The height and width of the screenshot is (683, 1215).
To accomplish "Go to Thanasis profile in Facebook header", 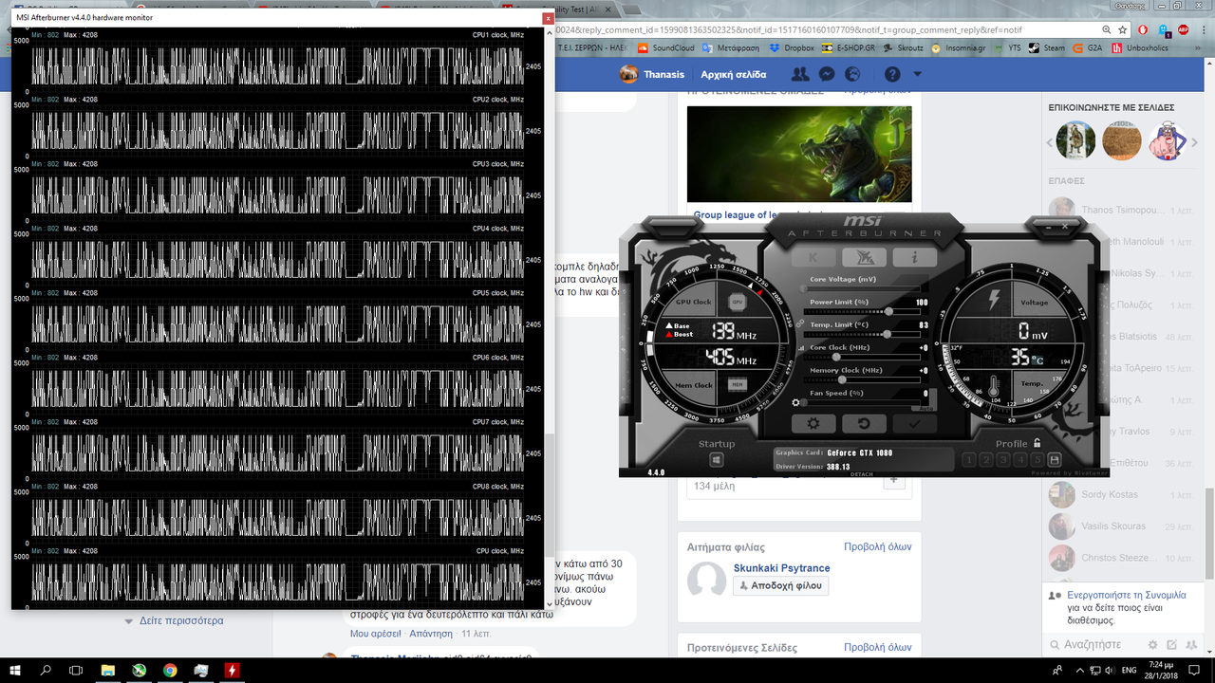I will point(652,74).
